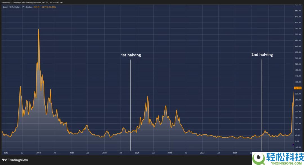Click the Jul label between 2022 and 2023
This screenshot has width=304, height=165.
click(x=186, y=153)
